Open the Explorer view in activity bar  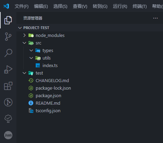[8, 20]
